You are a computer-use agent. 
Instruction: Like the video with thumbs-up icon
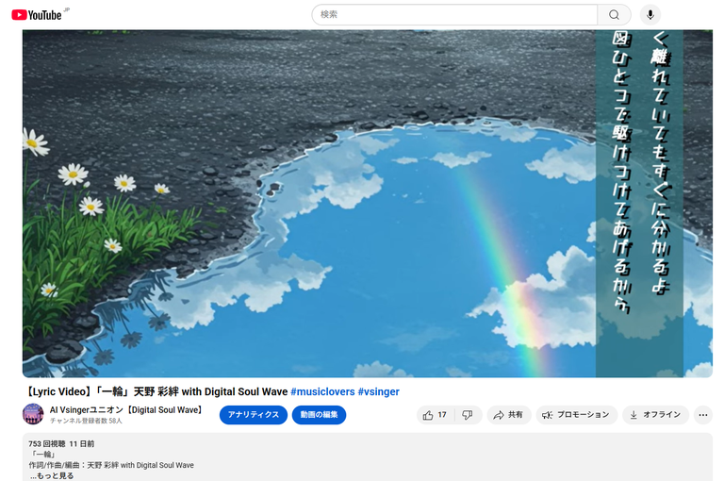[435, 415]
